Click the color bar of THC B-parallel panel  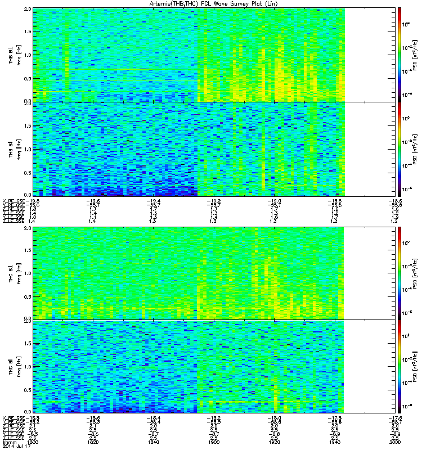pyautogui.click(x=399, y=367)
